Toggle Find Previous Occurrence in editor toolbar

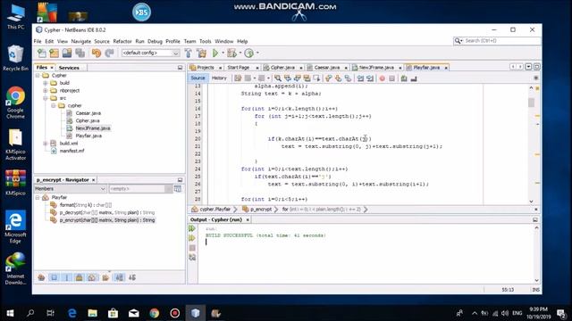click(x=288, y=78)
